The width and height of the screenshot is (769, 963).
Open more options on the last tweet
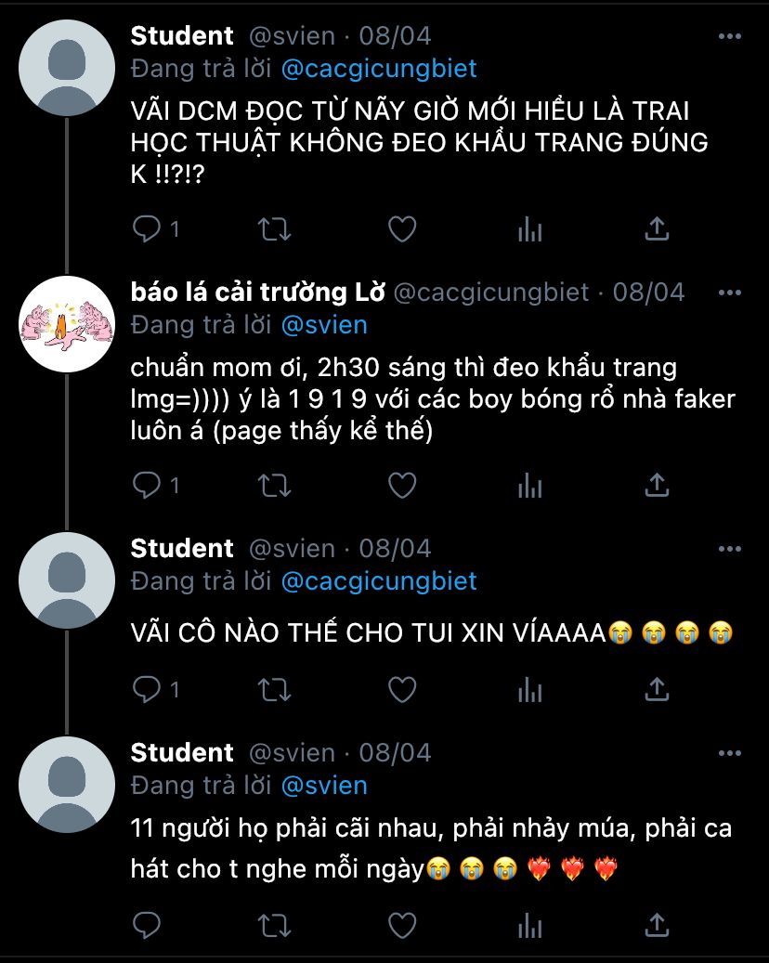click(730, 753)
